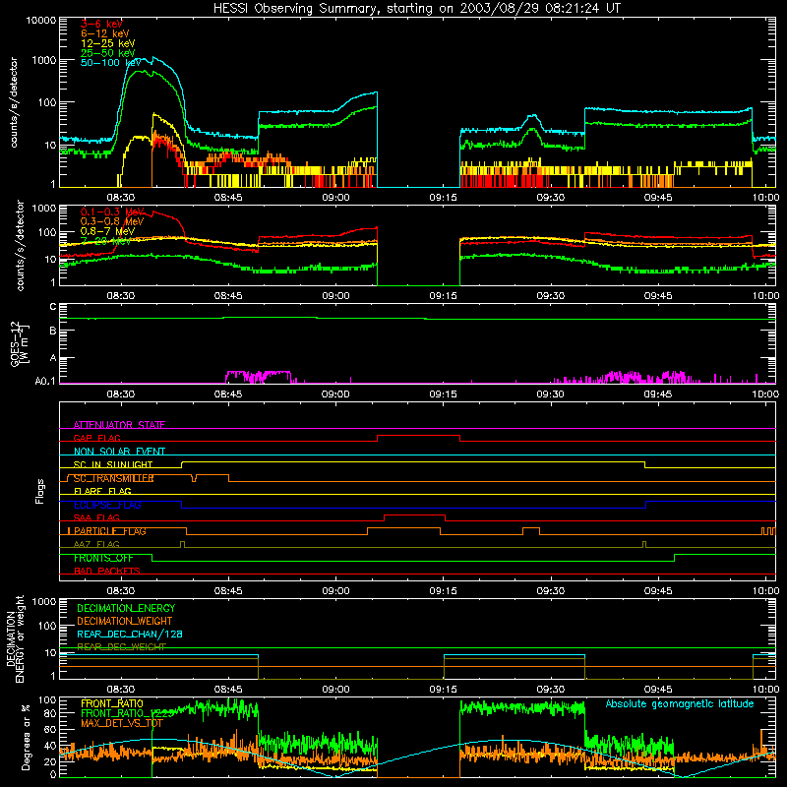Screen dimensions: 787x787
Task: Click the 25-50 keV legend entry
Action: click(x=108, y=53)
